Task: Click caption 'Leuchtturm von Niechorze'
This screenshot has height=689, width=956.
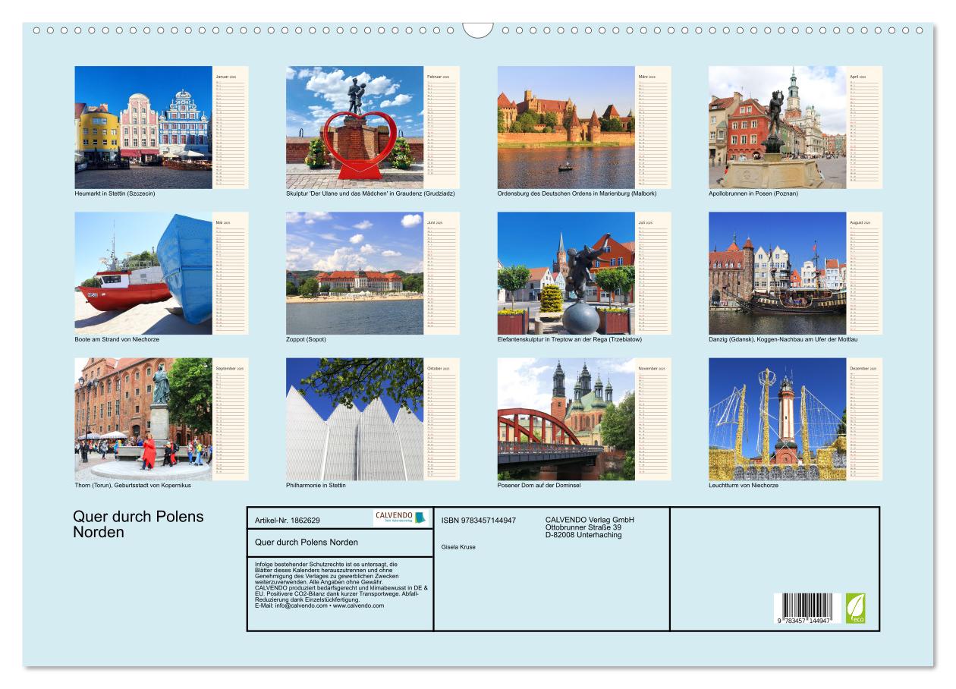Action: [744, 485]
